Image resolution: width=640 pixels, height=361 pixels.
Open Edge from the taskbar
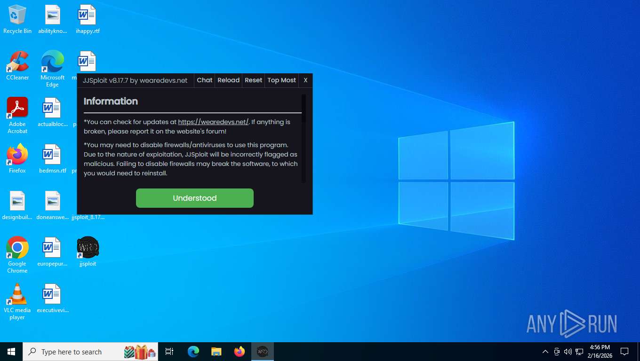[193, 352]
